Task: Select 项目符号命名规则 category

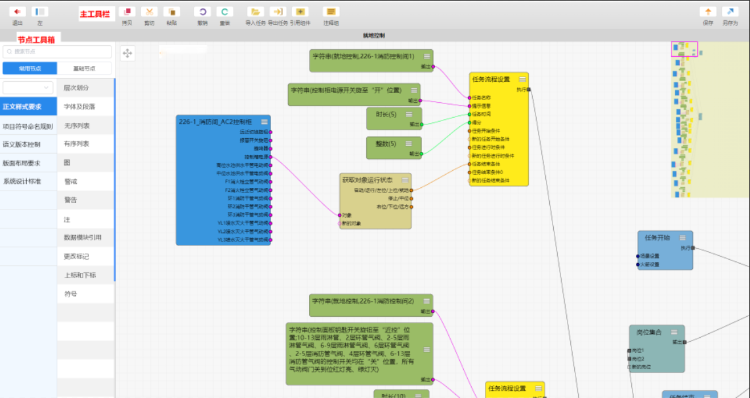Action: [x=29, y=126]
